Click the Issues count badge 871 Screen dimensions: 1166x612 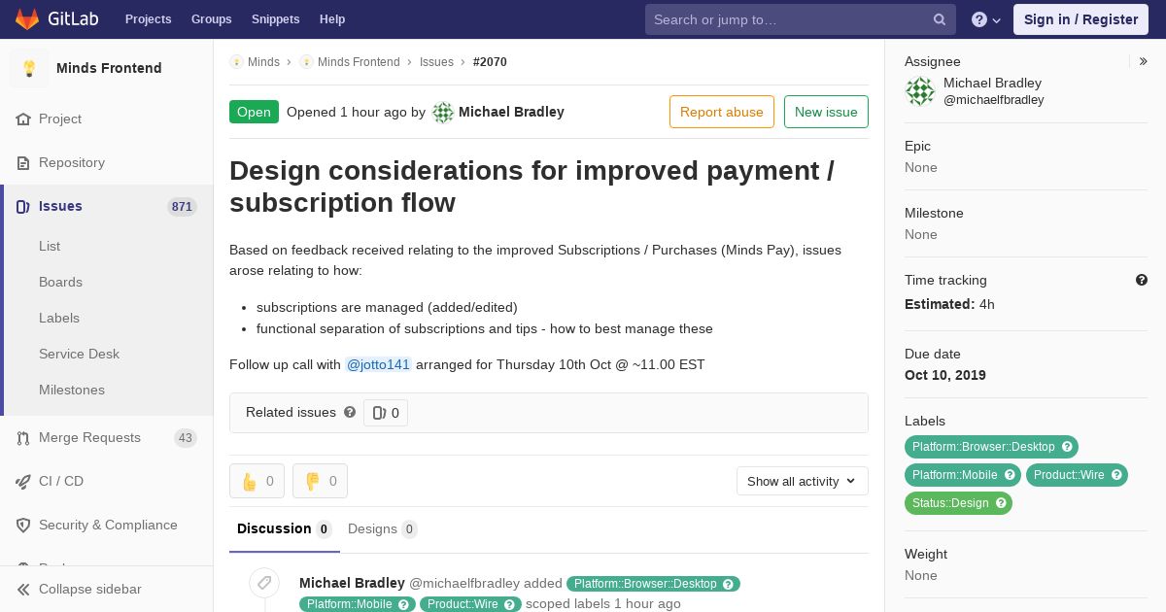coord(182,206)
